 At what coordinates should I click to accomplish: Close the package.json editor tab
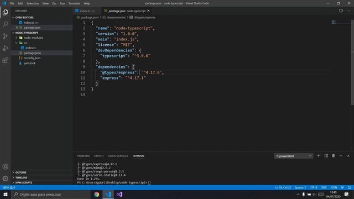pyautogui.click(x=149, y=11)
